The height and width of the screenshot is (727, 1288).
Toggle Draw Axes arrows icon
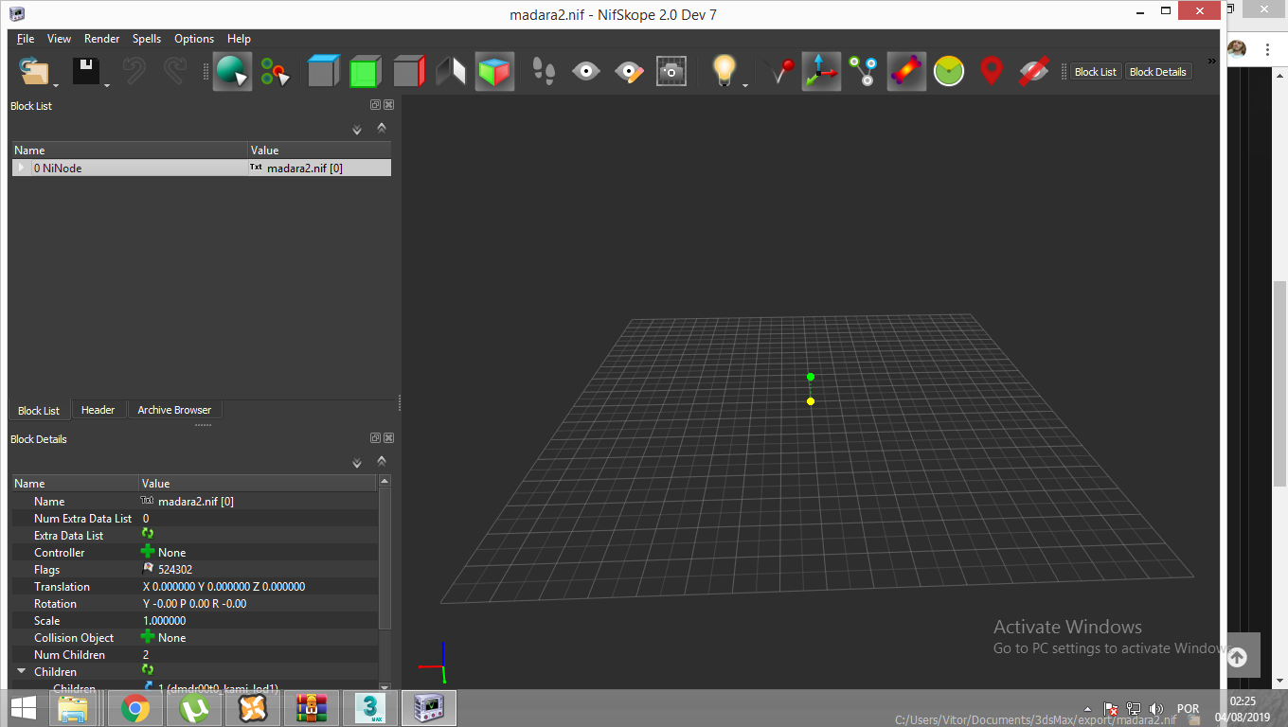click(821, 71)
